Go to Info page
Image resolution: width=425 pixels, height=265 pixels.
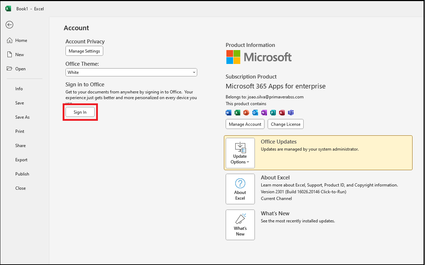click(19, 89)
